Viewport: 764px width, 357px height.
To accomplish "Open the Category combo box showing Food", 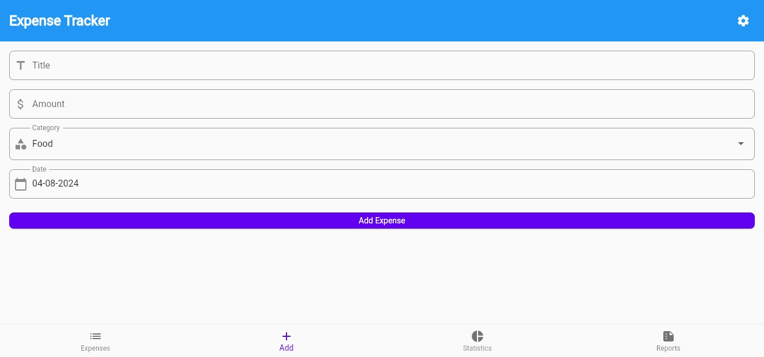I will (x=382, y=144).
